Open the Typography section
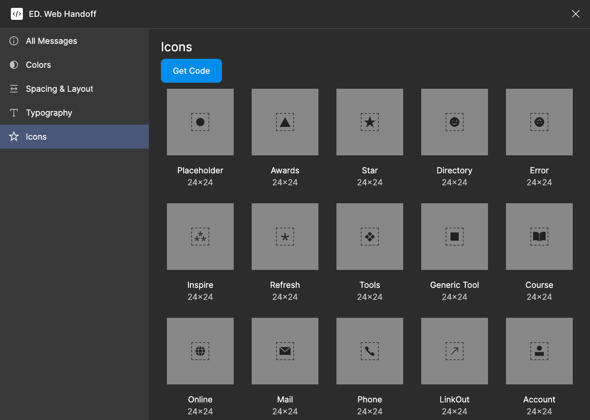 (x=49, y=113)
